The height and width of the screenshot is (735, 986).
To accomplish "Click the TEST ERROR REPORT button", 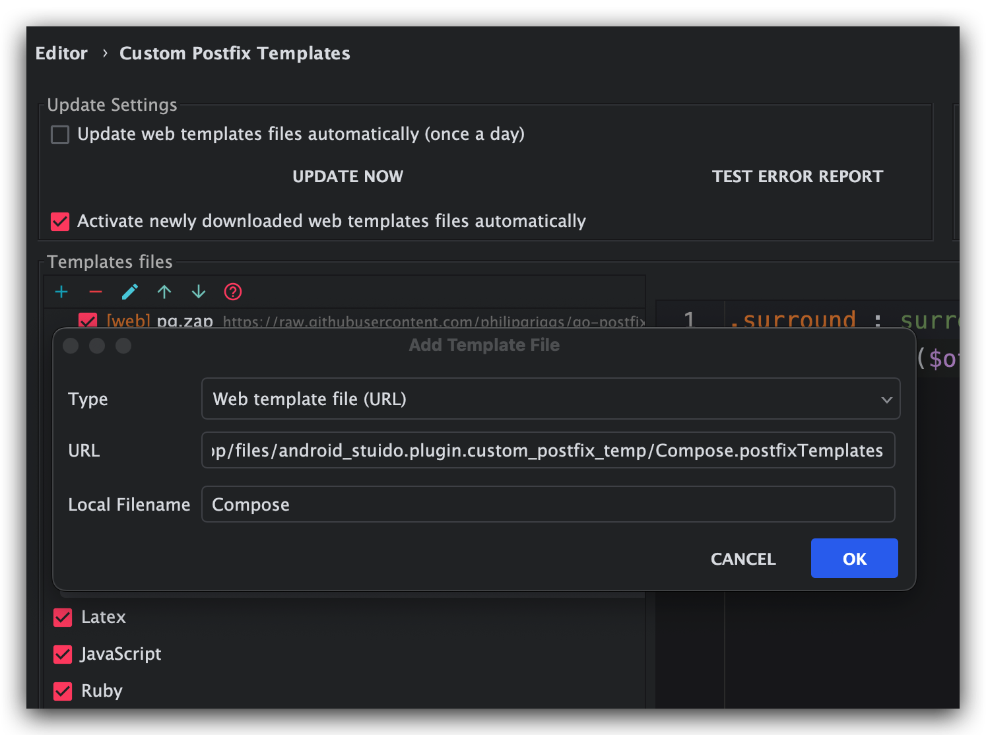I will pos(797,176).
